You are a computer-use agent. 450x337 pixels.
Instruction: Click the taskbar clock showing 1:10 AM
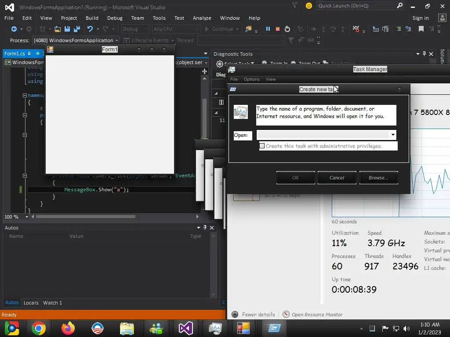[x=430, y=328]
